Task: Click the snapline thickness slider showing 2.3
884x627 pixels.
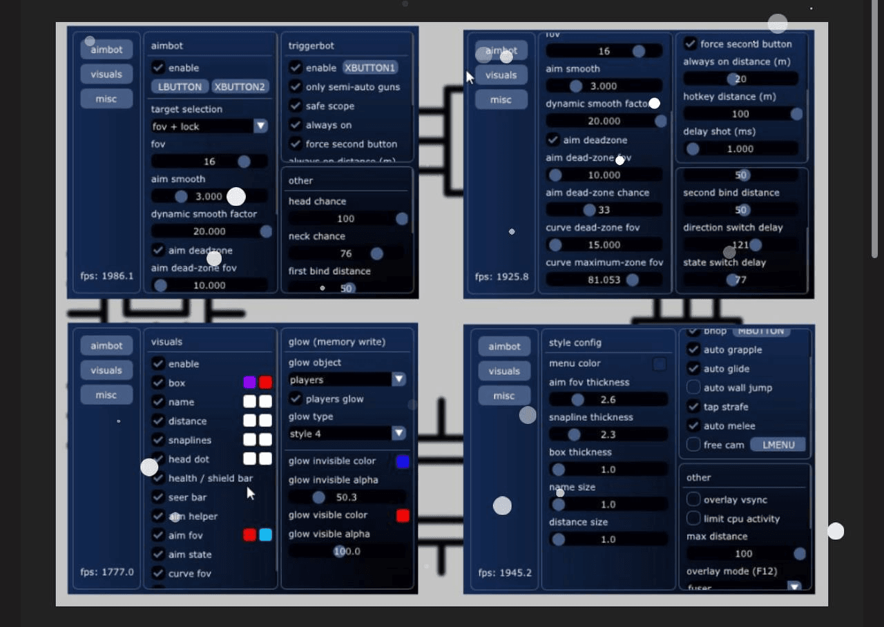Action: pyautogui.click(x=608, y=434)
